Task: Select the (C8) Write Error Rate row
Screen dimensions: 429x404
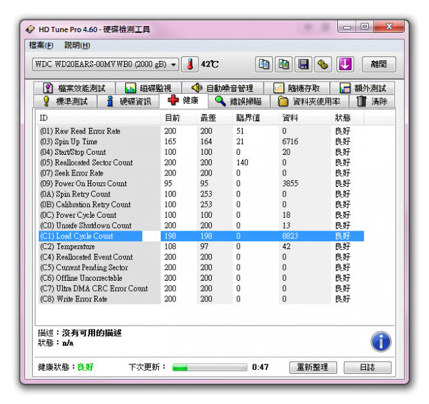Action: coord(201,299)
